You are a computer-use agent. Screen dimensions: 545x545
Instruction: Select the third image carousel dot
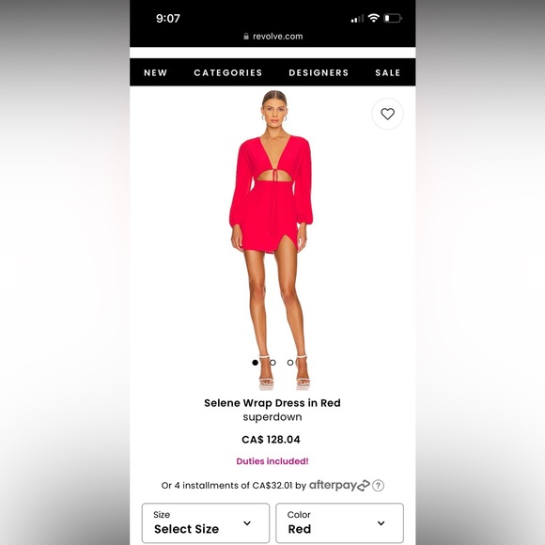pyautogui.click(x=290, y=363)
